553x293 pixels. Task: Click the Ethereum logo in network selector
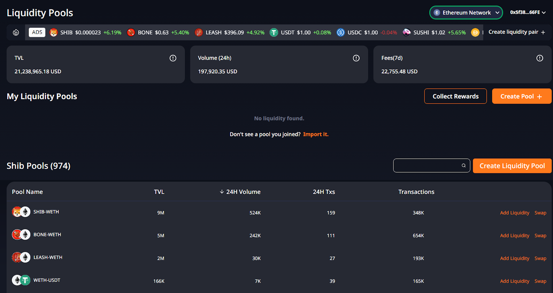437,12
